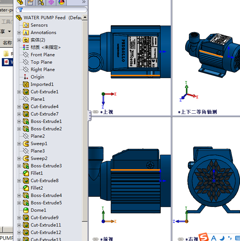
Task: Open the DisplayManager tab
Action: (61, 2)
